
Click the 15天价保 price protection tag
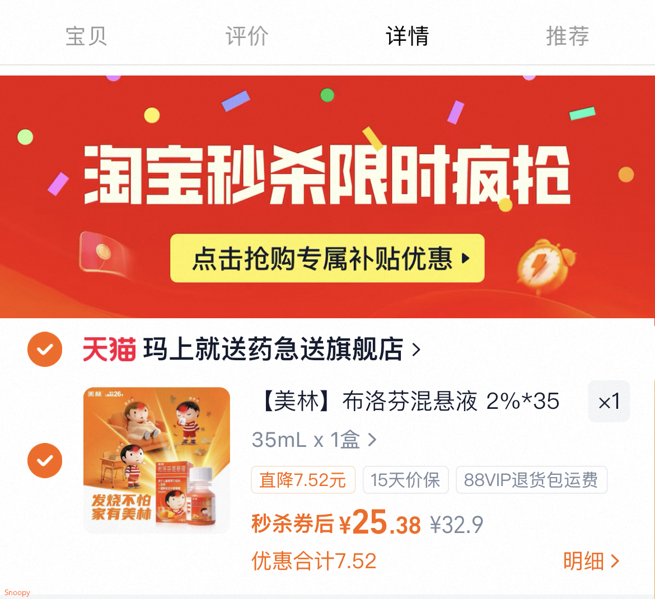tap(406, 480)
